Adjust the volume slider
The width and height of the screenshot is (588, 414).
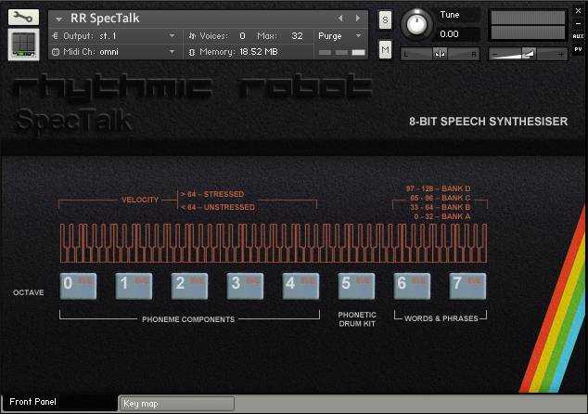click(528, 55)
